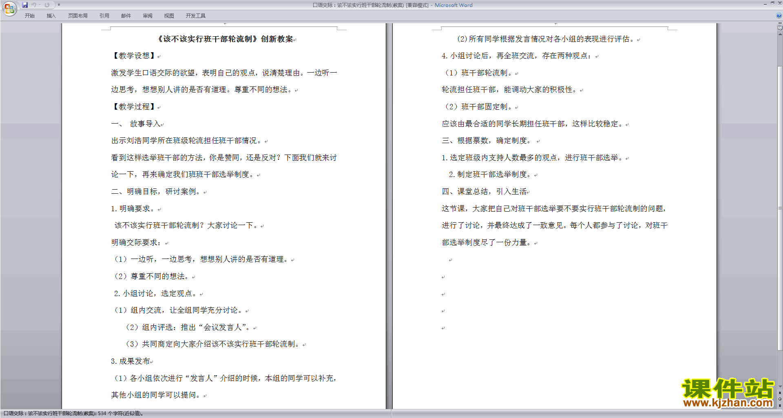The height and width of the screenshot is (418, 783).
Task: Click the line 2.小组讨论，选定观点。
Action: point(157,294)
